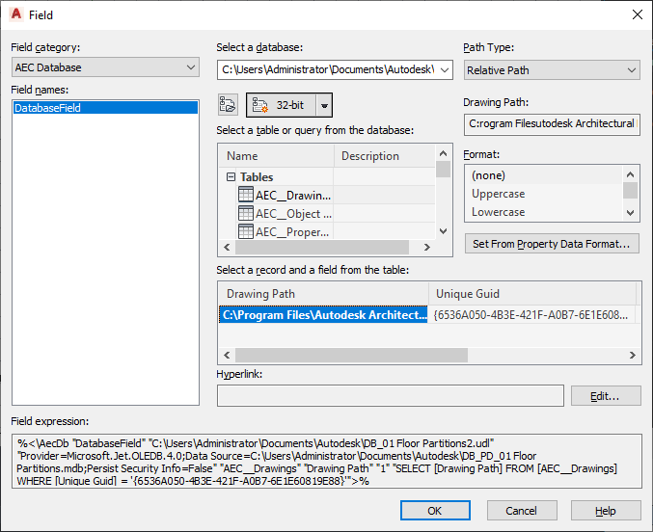The width and height of the screenshot is (653, 532).
Task: Click the 32-bit data link button
Action: (x=282, y=105)
